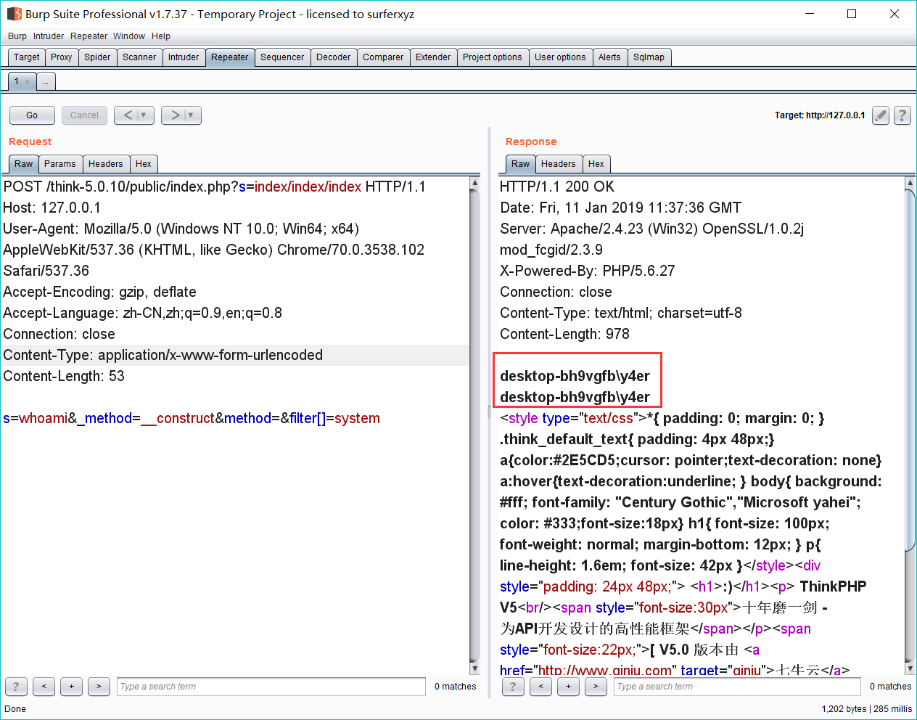Go back to the previous request in history
Viewport: 917px width, 720px height.
(128, 115)
